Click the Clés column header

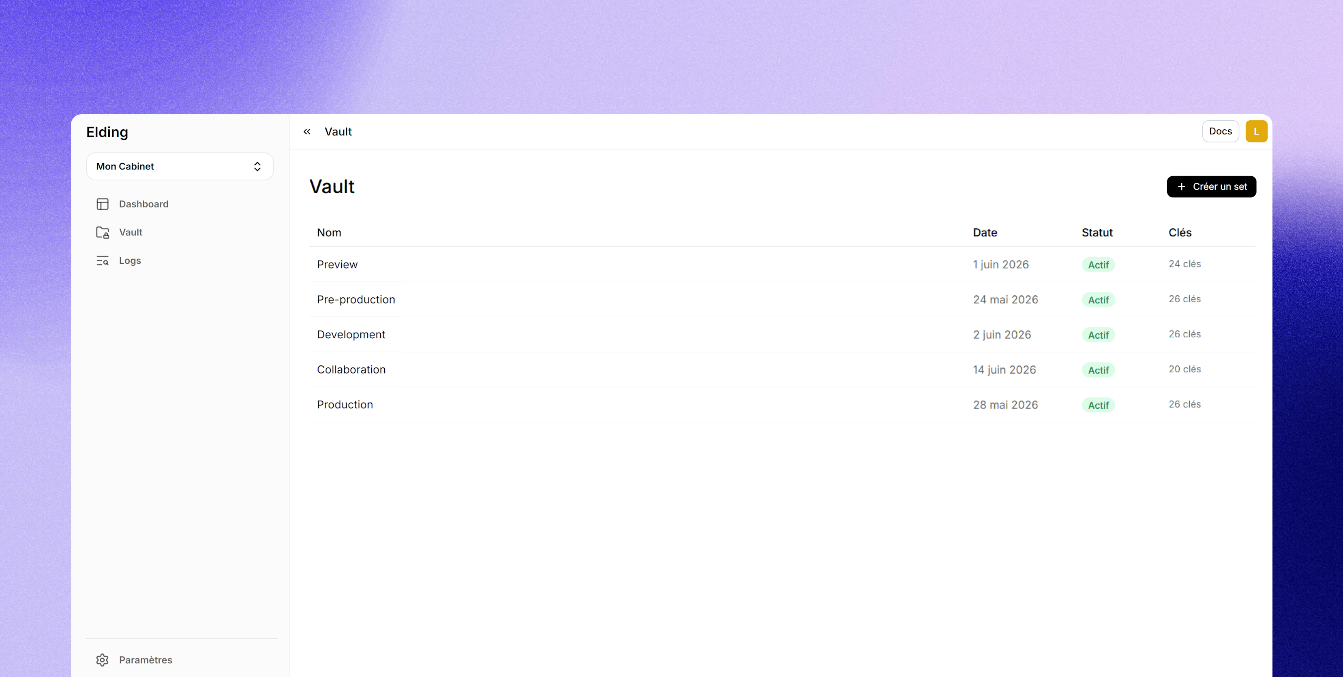[x=1180, y=233]
